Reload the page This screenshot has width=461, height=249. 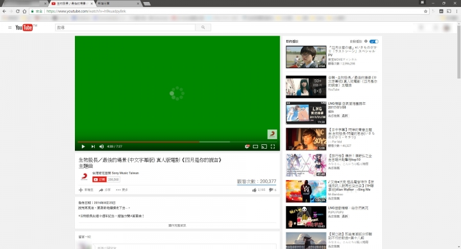point(18,11)
